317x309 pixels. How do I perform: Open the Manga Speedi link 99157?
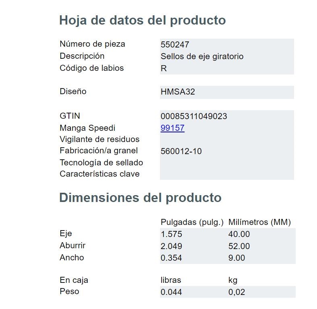point(172,128)
